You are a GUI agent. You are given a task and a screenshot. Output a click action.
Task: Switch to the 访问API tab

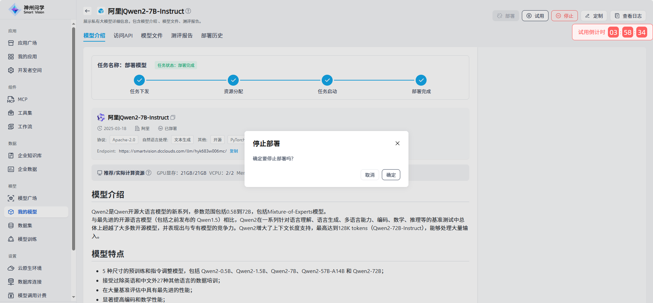tap(123, 35)
